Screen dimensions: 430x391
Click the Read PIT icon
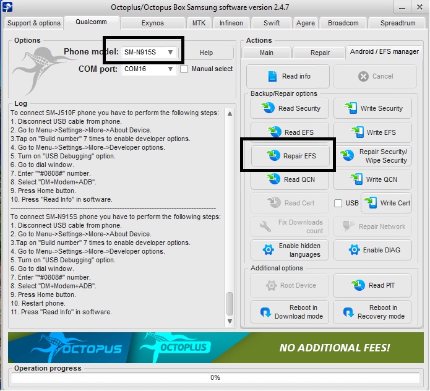[x=358, y=285]
